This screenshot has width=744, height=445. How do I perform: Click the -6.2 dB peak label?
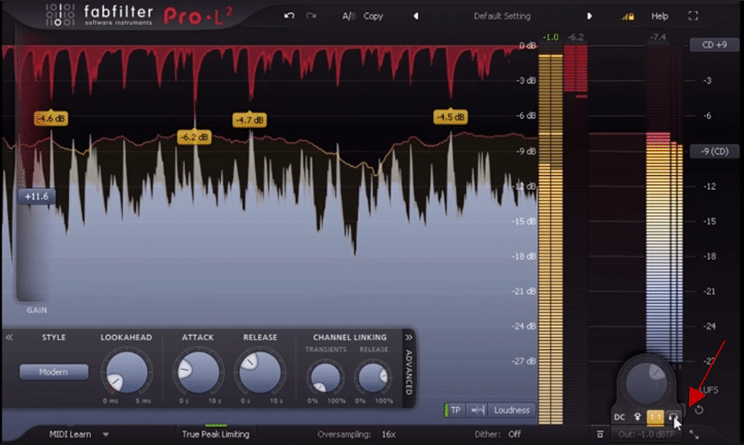click(195, 137)
